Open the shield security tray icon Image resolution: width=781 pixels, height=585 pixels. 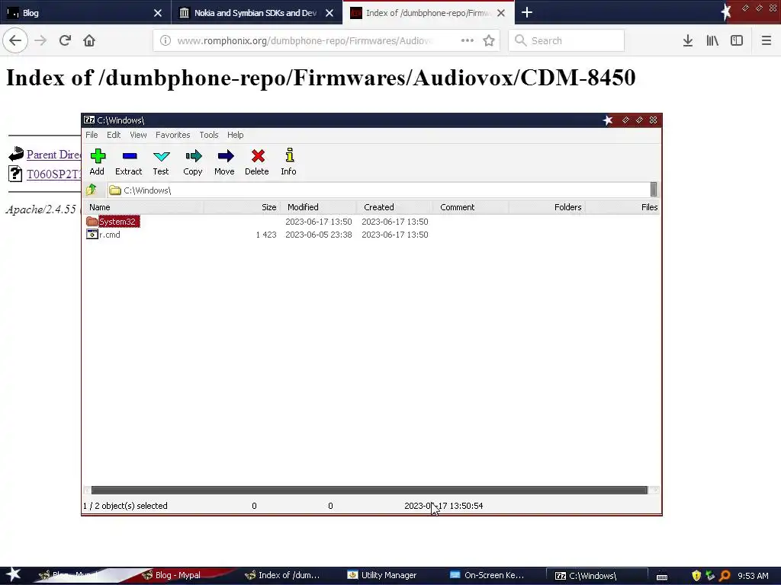(696, 576)
